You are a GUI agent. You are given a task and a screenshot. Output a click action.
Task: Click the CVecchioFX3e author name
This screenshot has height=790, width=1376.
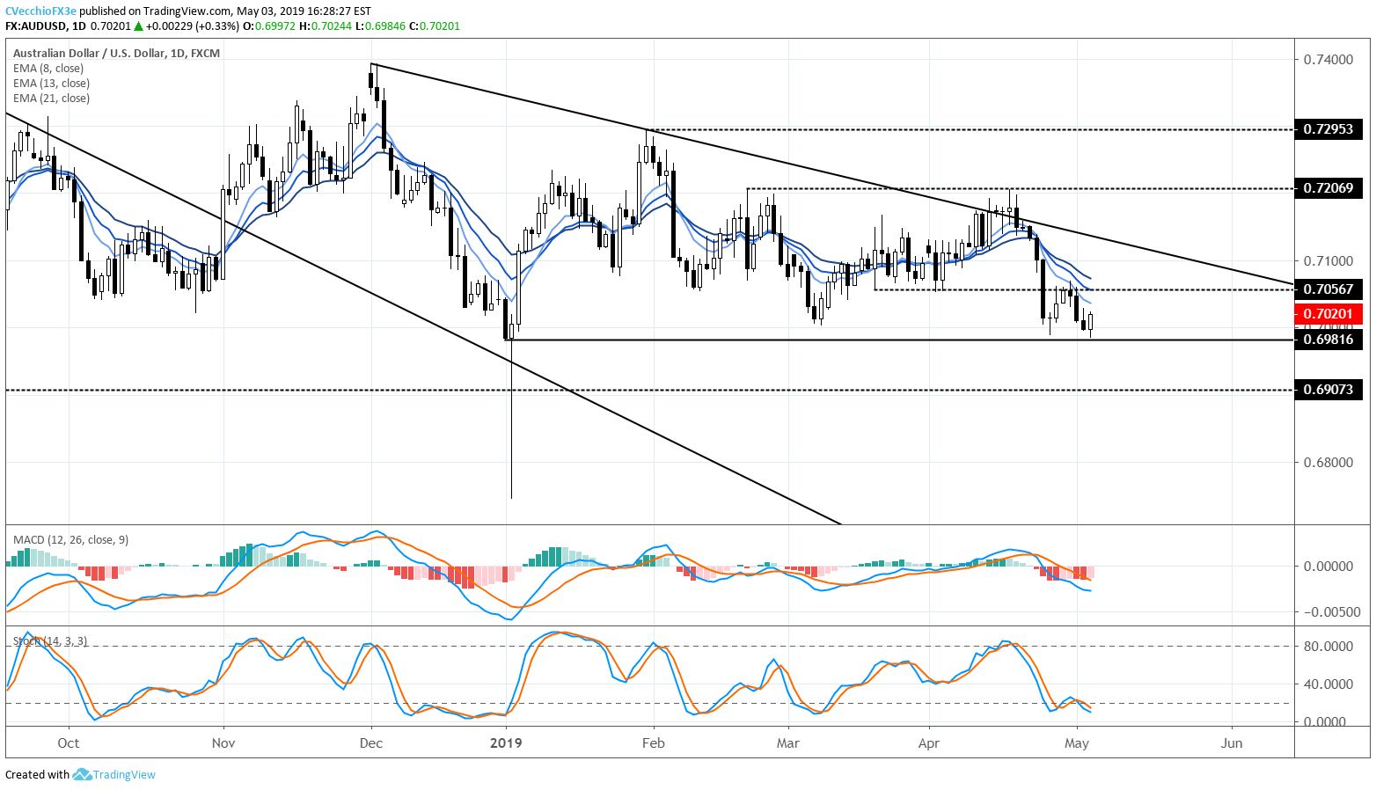(x=41, y=11)
